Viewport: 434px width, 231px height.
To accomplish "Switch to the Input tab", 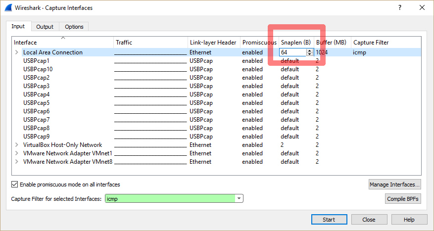I will [18, 26].
